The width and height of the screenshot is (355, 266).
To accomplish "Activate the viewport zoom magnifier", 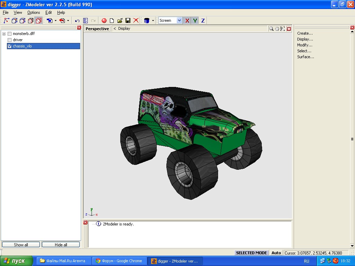I will (271, 29).
